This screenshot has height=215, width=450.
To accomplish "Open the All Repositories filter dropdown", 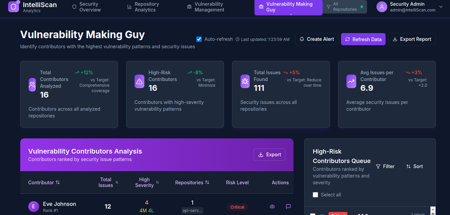I will click(344, 7).
